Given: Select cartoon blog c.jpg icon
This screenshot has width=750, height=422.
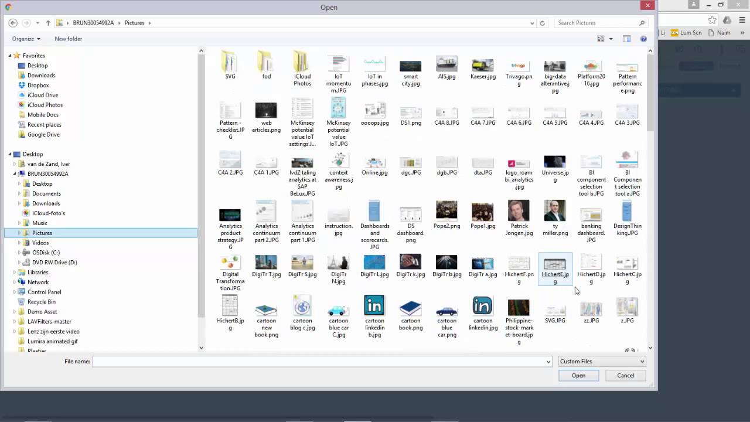Looking at the screenshot, I should coord(302,307).
